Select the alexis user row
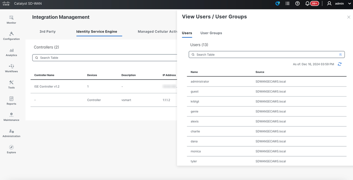Image resolution: width=353 pixels, height=180 pixels. coord(267,121)
